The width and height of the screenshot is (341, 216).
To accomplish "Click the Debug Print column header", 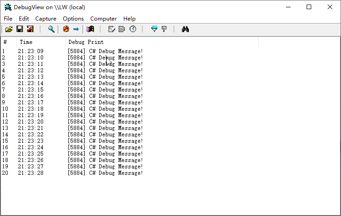I will 162,42.
